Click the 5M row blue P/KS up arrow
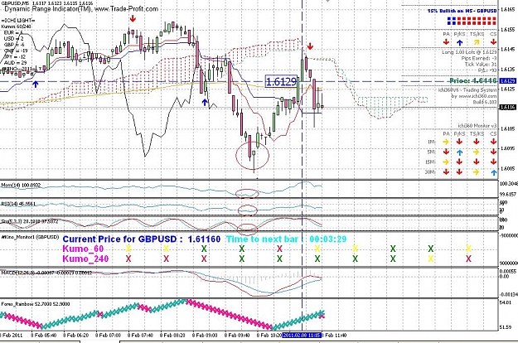This screenshot has width=518, height=343. [x=459, y=152]
